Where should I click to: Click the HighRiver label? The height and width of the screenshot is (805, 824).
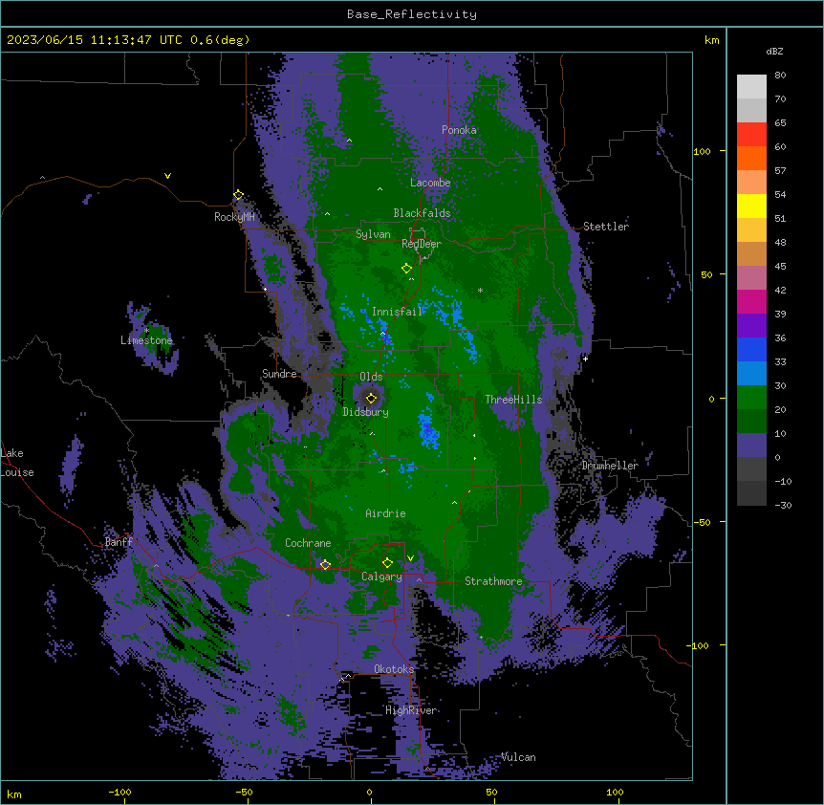tap(411, 710)
